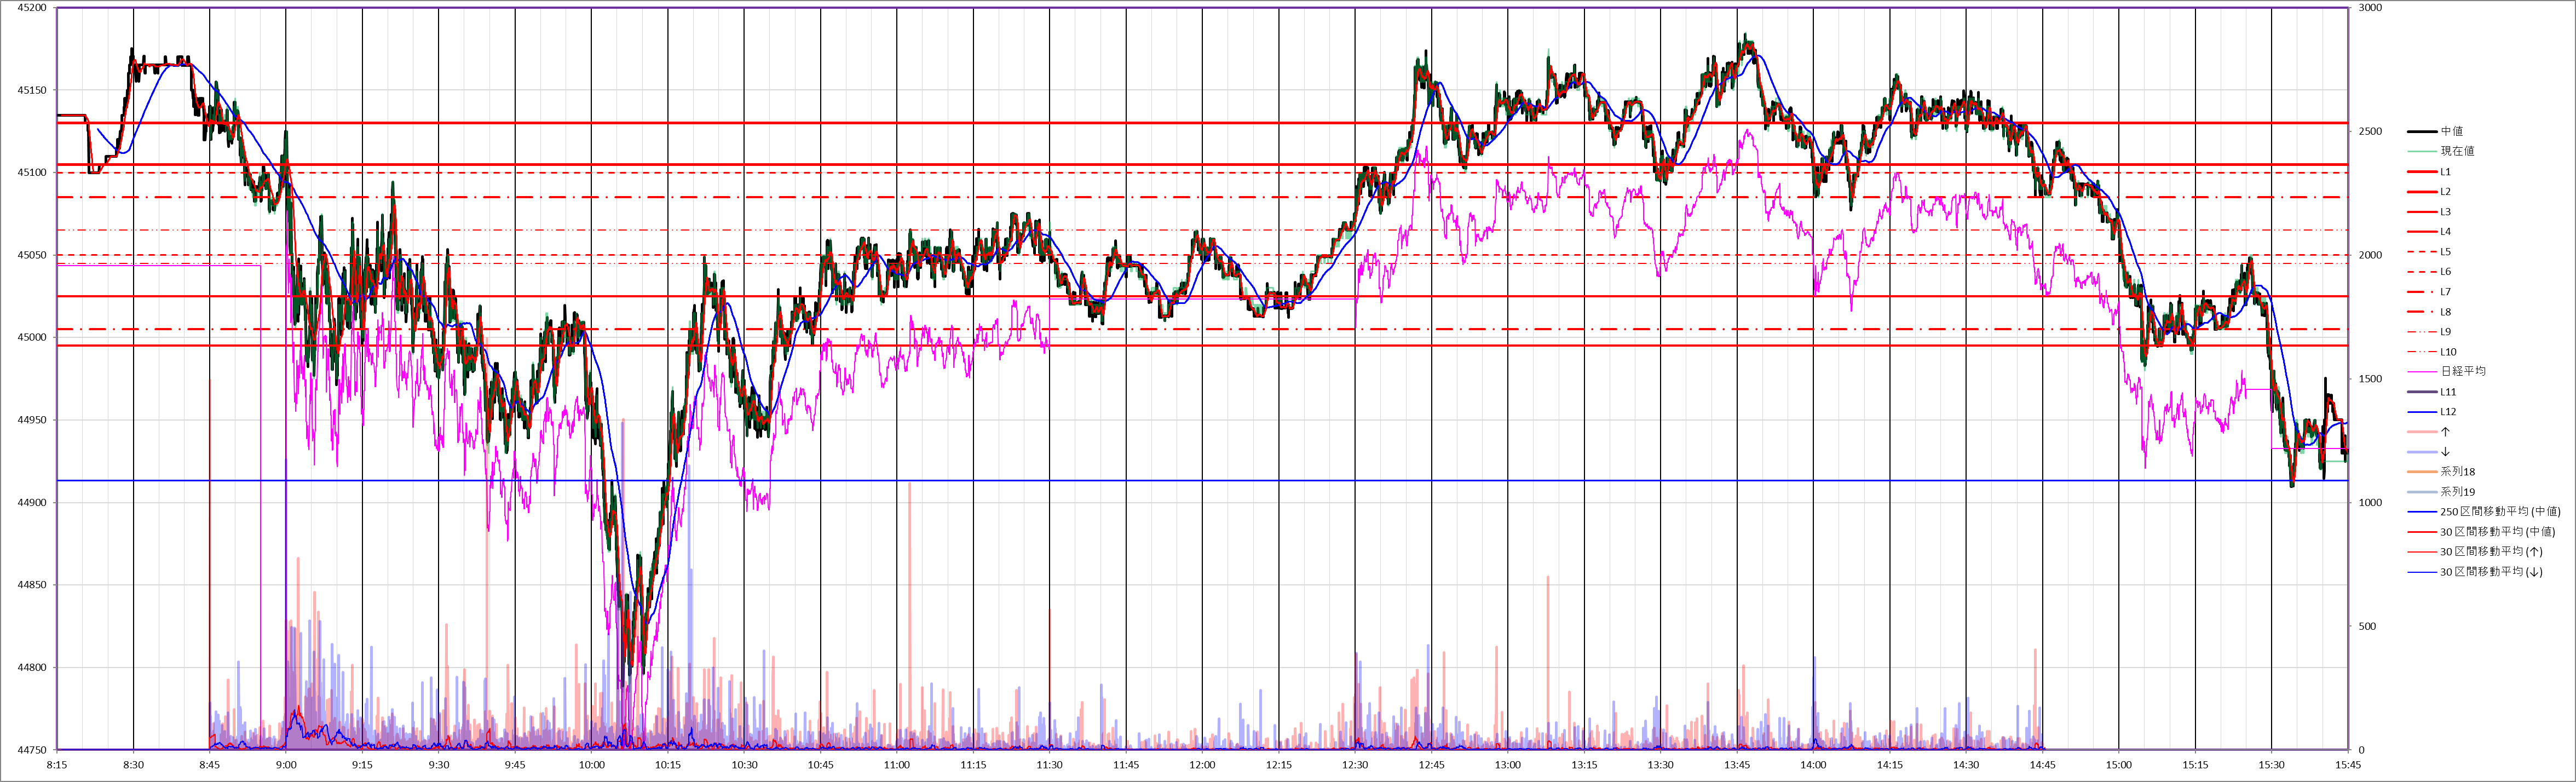
Task: Click the 9:00 time axis label
Action: pyautogui.click(x=286, y=766)
